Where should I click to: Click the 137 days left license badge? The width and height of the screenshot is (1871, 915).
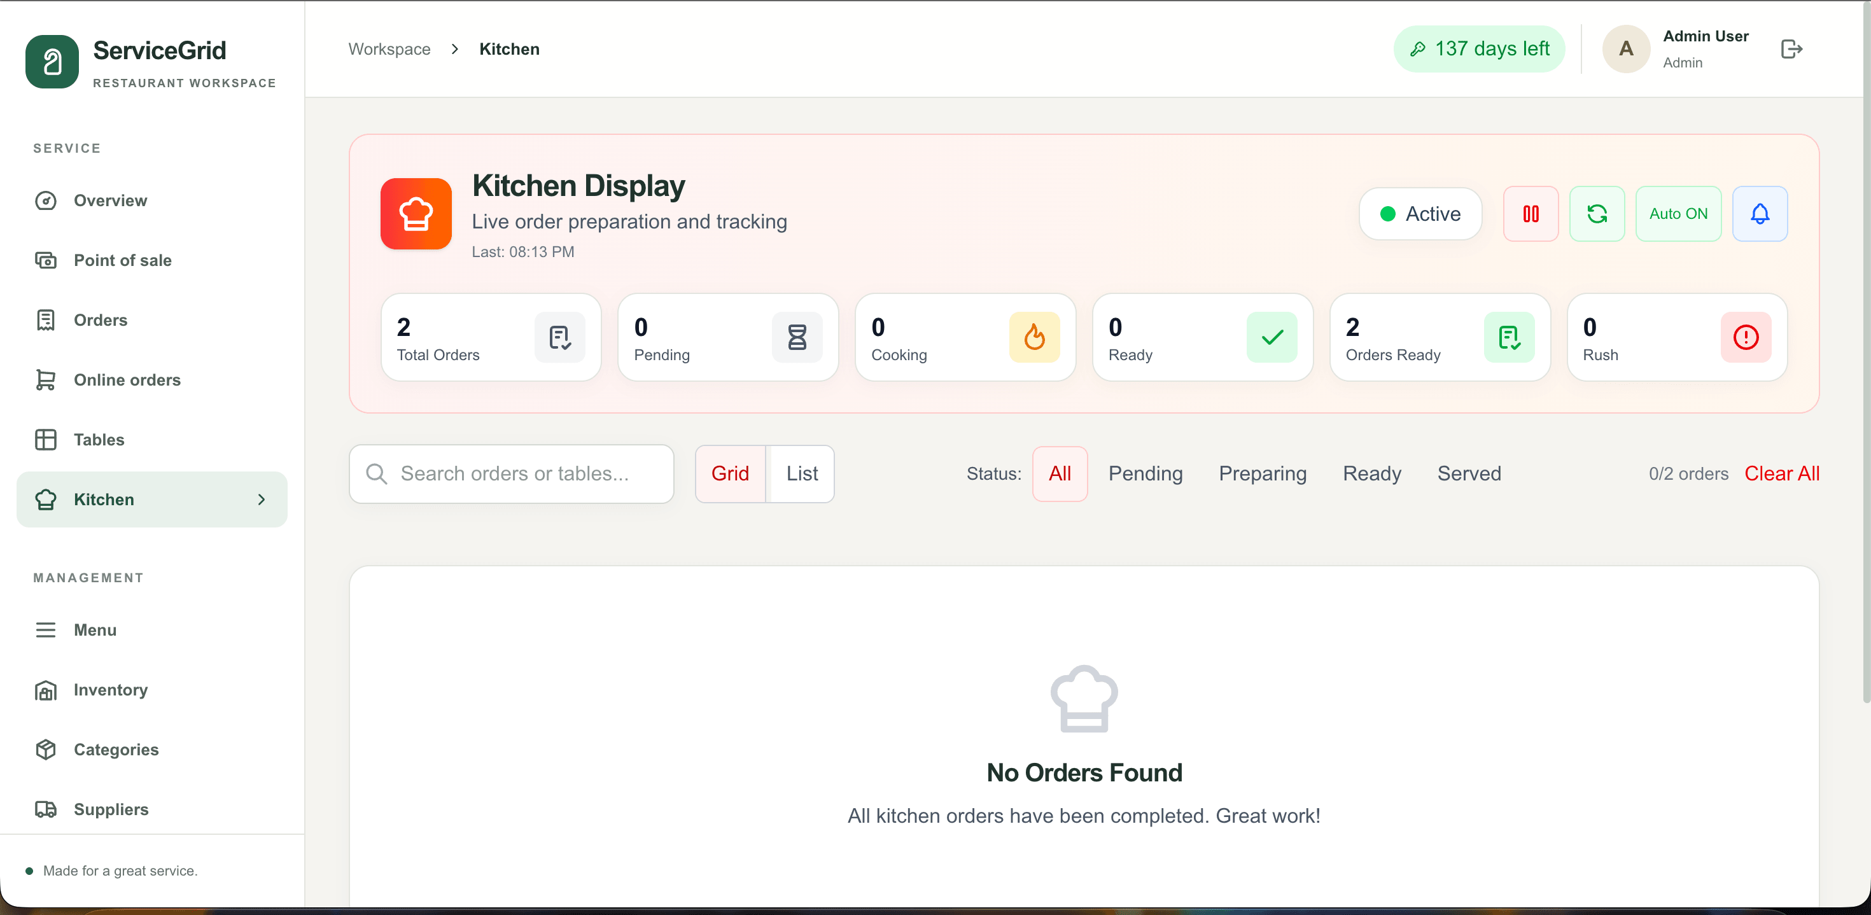(1479, 48)
